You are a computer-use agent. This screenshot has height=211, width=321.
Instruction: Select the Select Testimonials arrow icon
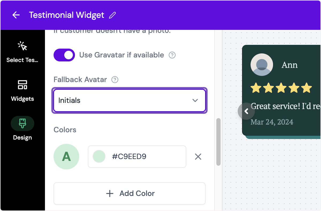coord(22,46)
